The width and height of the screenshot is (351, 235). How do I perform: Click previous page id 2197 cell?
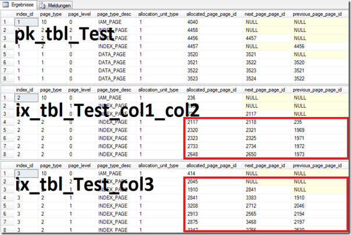[x=320, y=222]
